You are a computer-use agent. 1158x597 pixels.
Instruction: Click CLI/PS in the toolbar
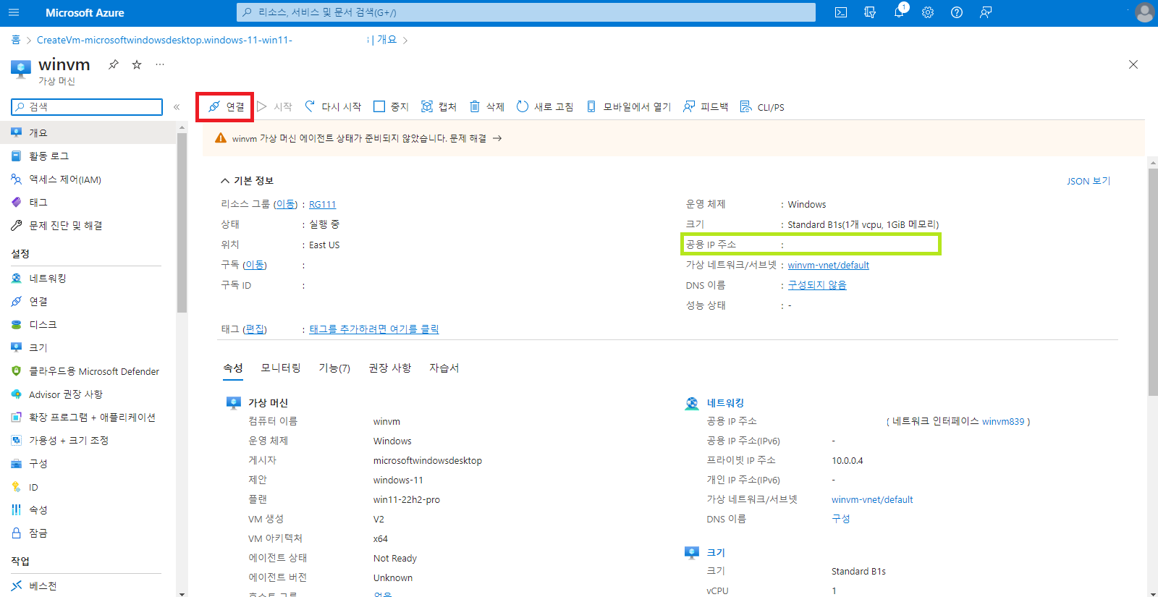(x=762, y=107)
